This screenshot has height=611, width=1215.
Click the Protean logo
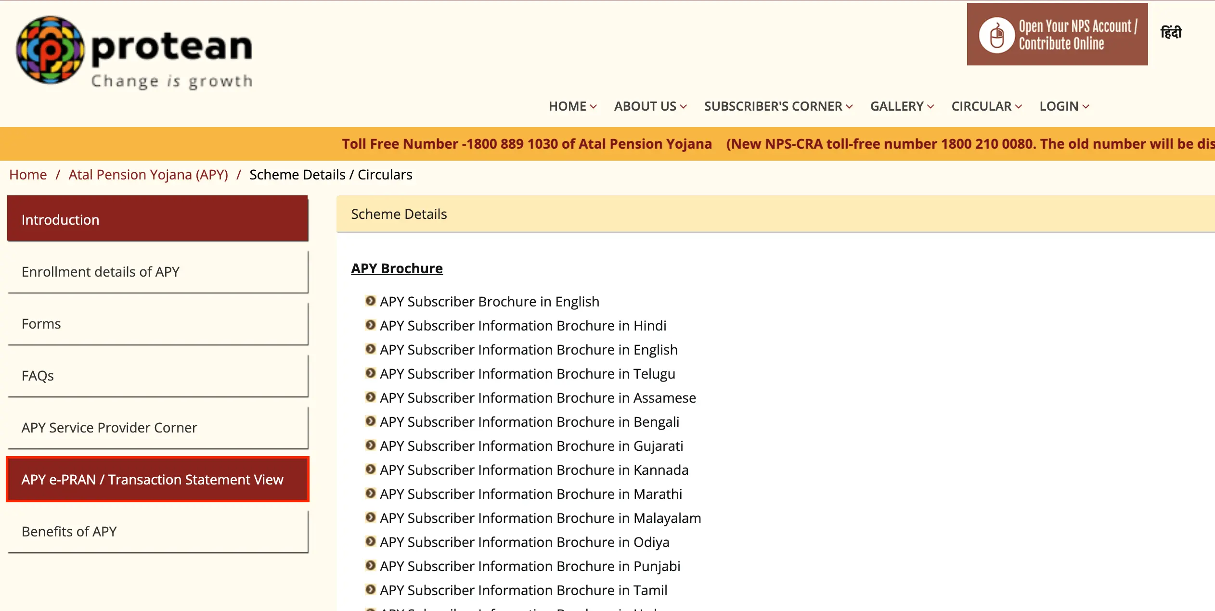pyautogui.click(x=134, y=53)
